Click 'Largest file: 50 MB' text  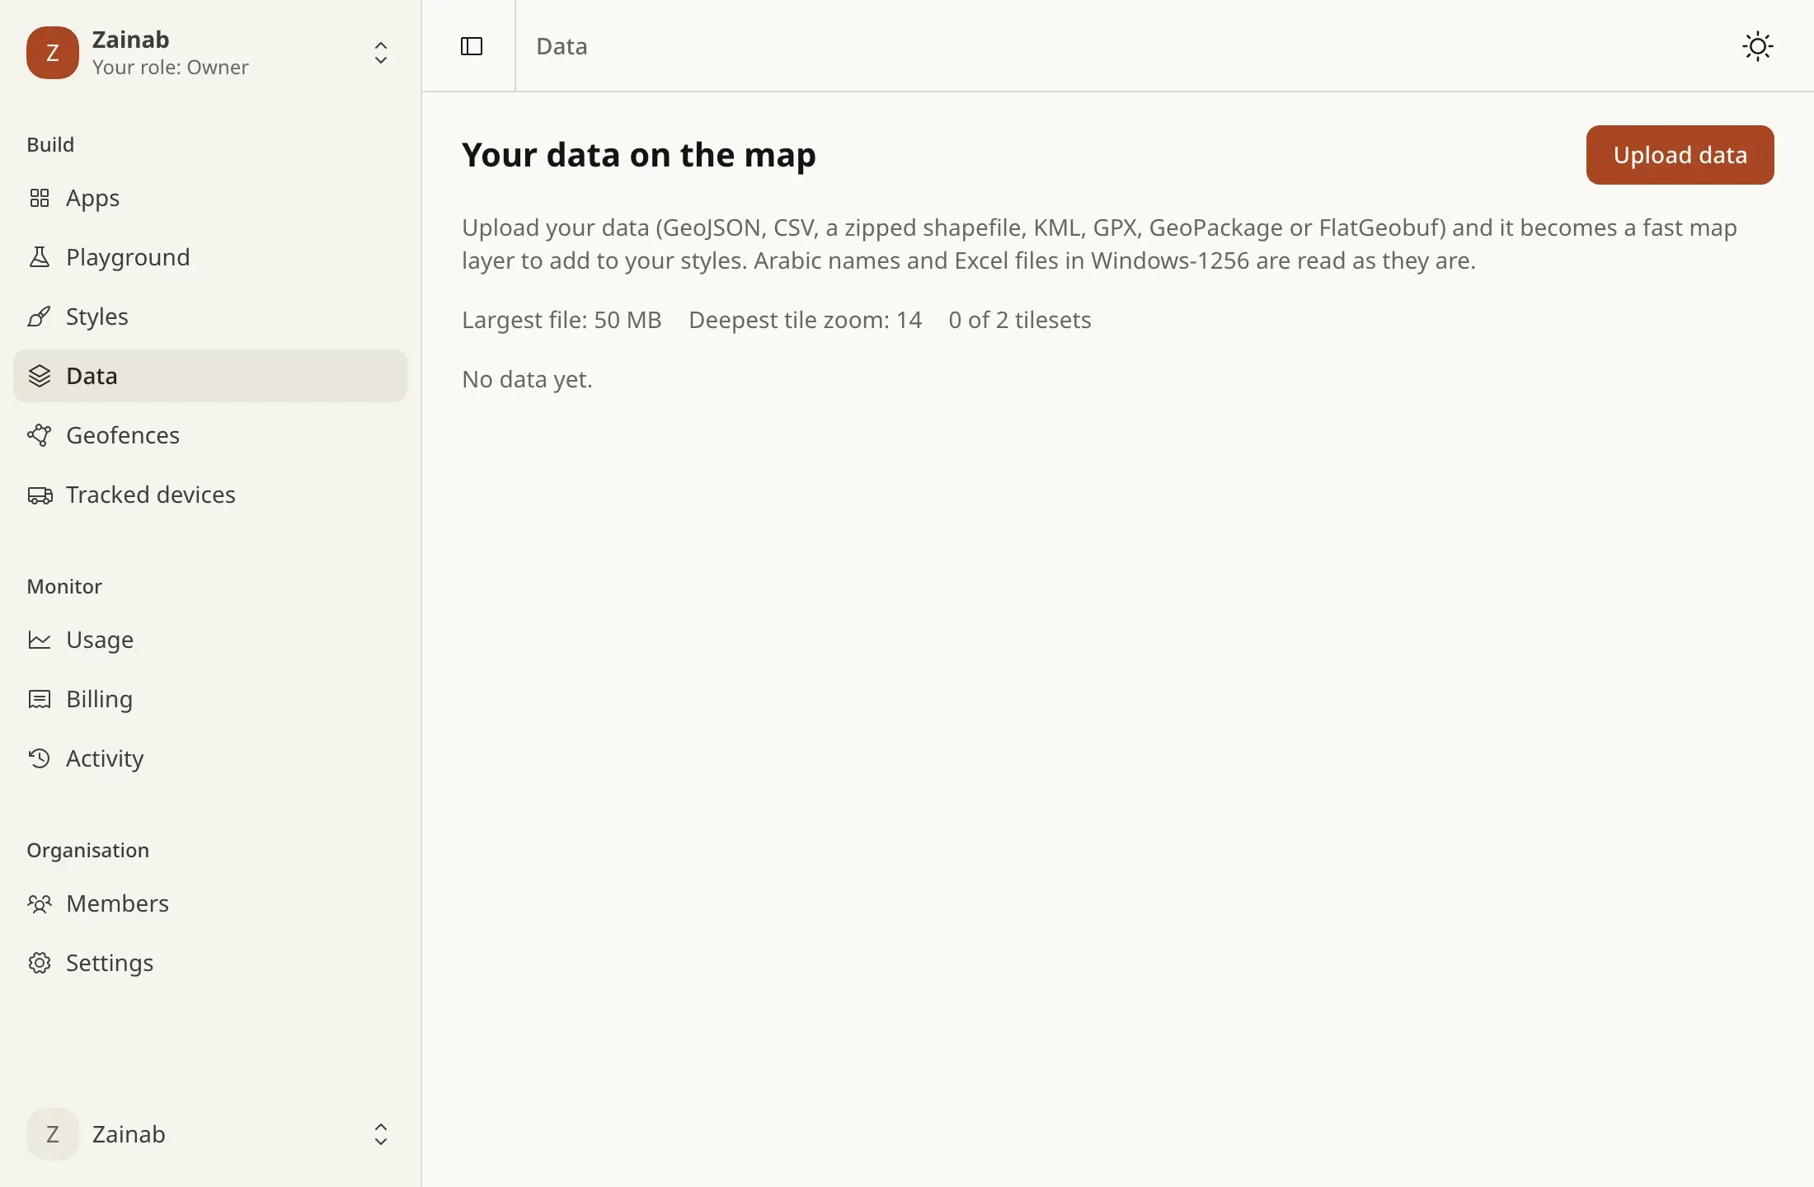(562, 320)
